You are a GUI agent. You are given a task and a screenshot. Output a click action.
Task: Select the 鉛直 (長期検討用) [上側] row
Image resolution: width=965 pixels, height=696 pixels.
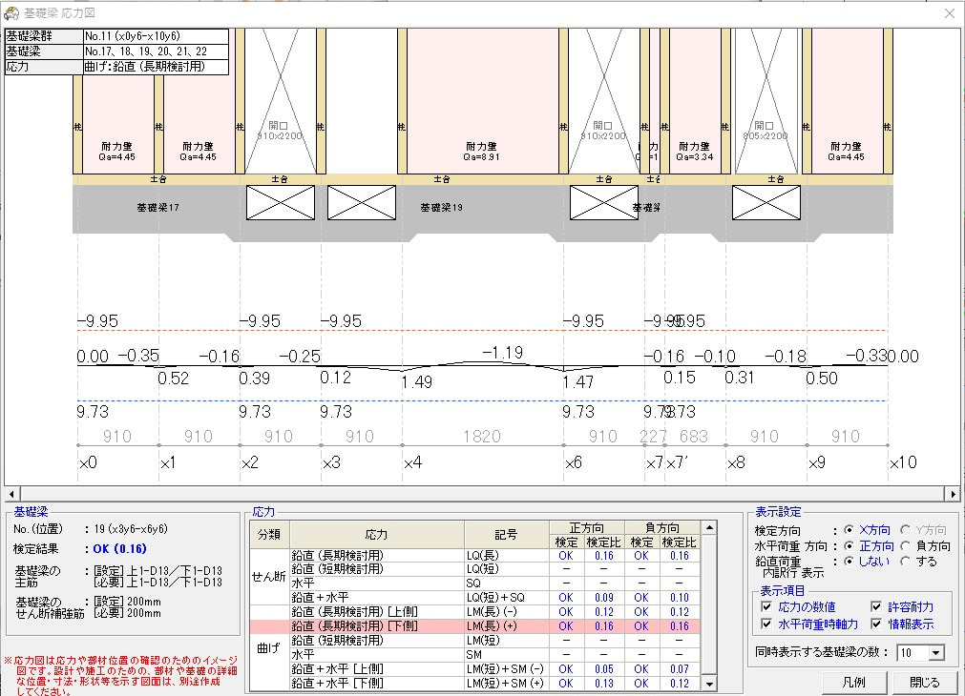click(x=474, y=612)
